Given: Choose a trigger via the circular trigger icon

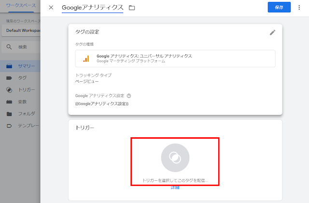Looking at the screenshot, I should point(175,158).
